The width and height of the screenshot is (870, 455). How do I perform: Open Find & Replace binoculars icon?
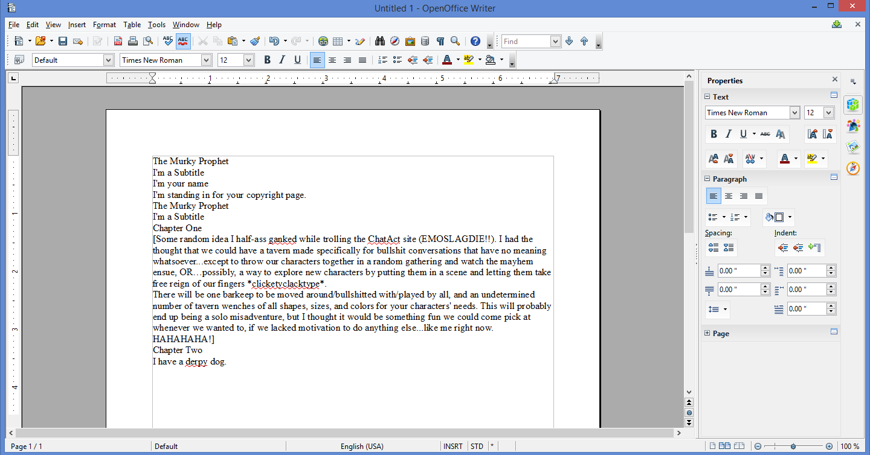(x=380, y=41)
